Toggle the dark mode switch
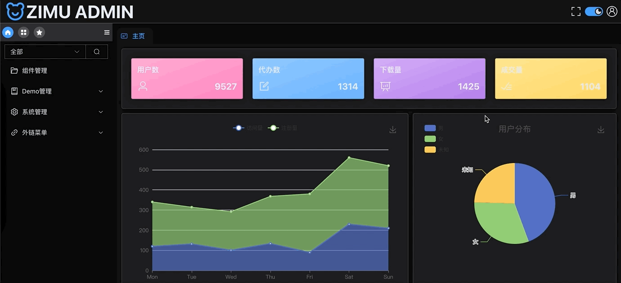The width and height of the screenshot is (621, 283). click(594, 12)
